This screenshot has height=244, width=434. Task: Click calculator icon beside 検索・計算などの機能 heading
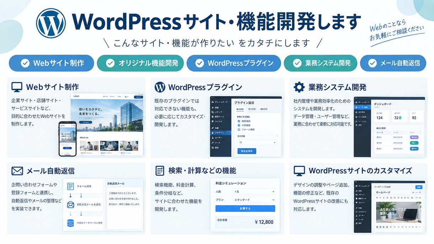tap(160, 171)
